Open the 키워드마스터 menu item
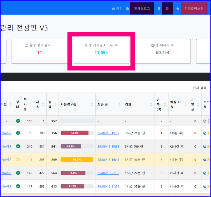Screen dimensions: 211x197 click(x=194, y=8)
